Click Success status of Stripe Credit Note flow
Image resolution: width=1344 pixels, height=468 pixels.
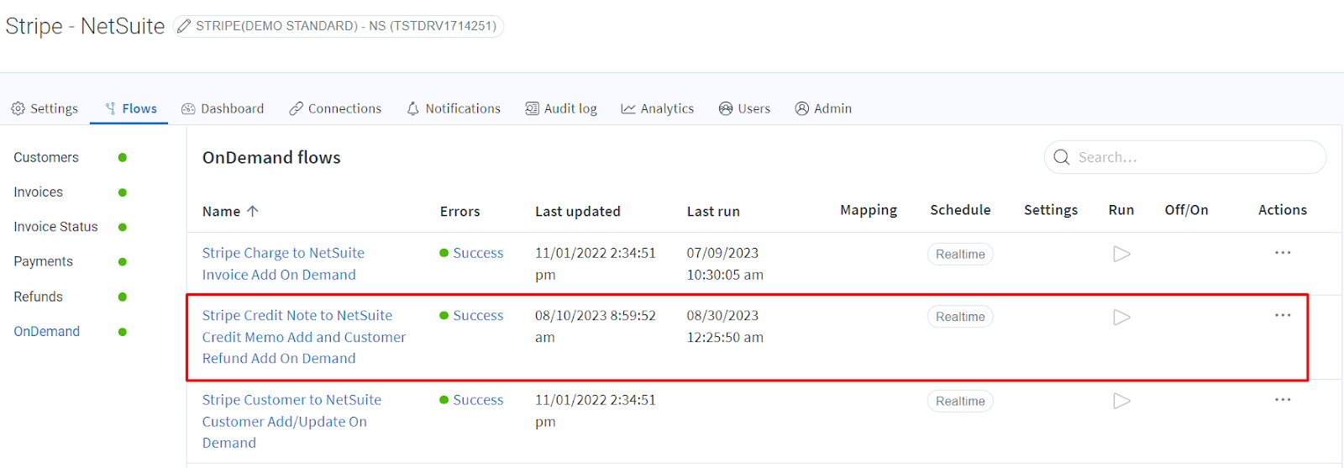click(471, 315)
